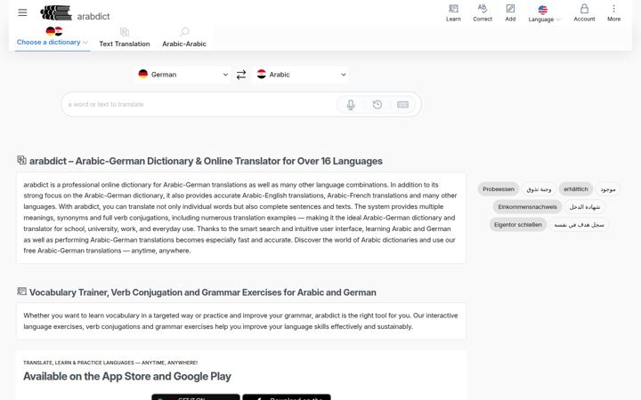Expand Choose a dictionary dropdown

52,42
